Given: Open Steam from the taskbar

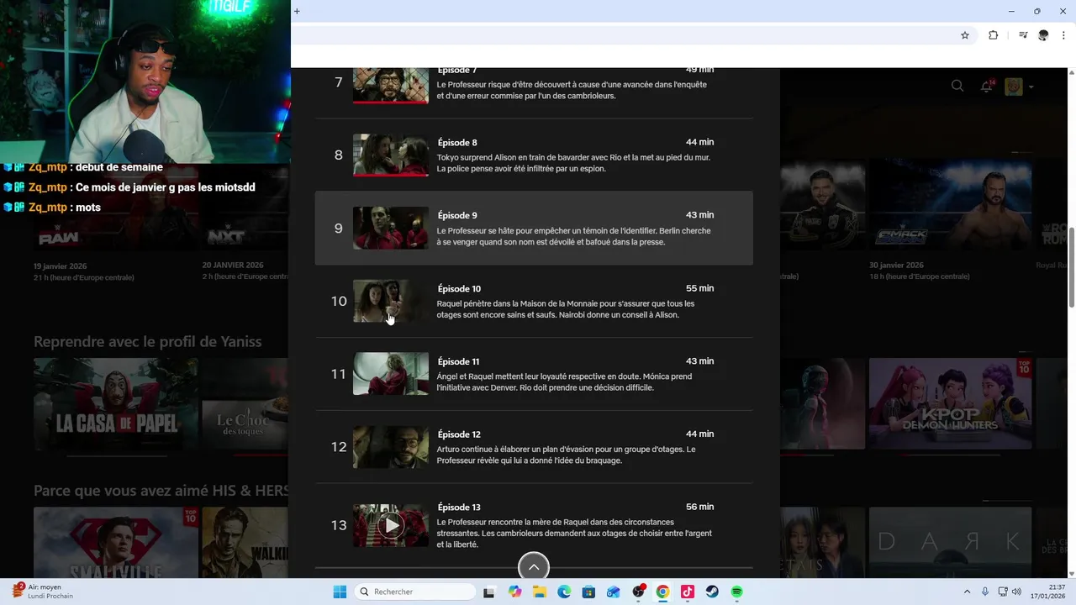Looking at the screenshot, I should click(x=712, y=592).
